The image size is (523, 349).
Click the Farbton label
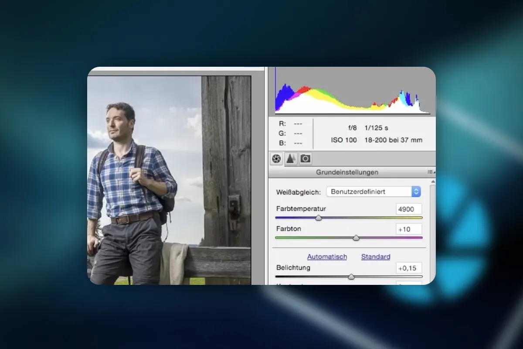tap(289, 229)
